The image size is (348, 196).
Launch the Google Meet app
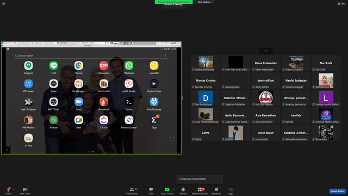point(78,120)
